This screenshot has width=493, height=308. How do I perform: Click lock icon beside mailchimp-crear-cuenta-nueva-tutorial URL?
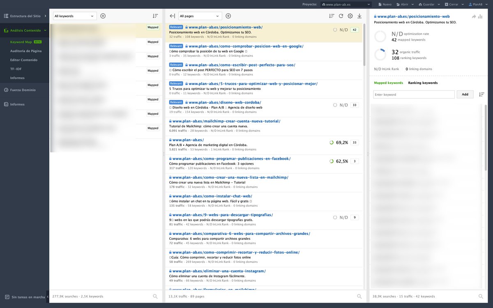point(170,121)
